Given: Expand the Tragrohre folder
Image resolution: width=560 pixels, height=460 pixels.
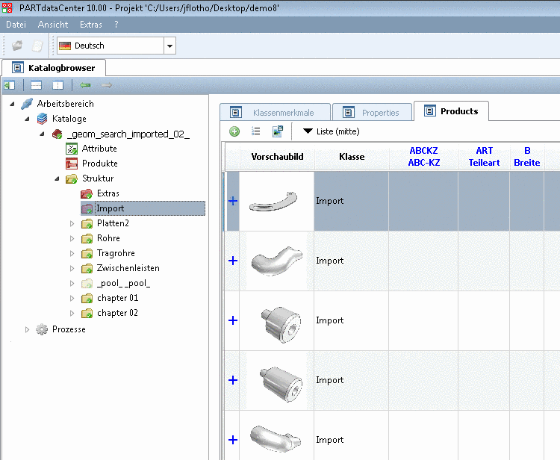Looking at the screenshot, I should point(72,254).
